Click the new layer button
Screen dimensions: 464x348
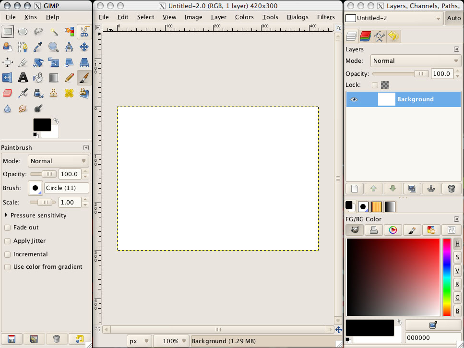[x=355, y=189]
